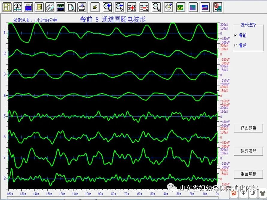
Task: Click the 120s time axis label
Action: 62,194
